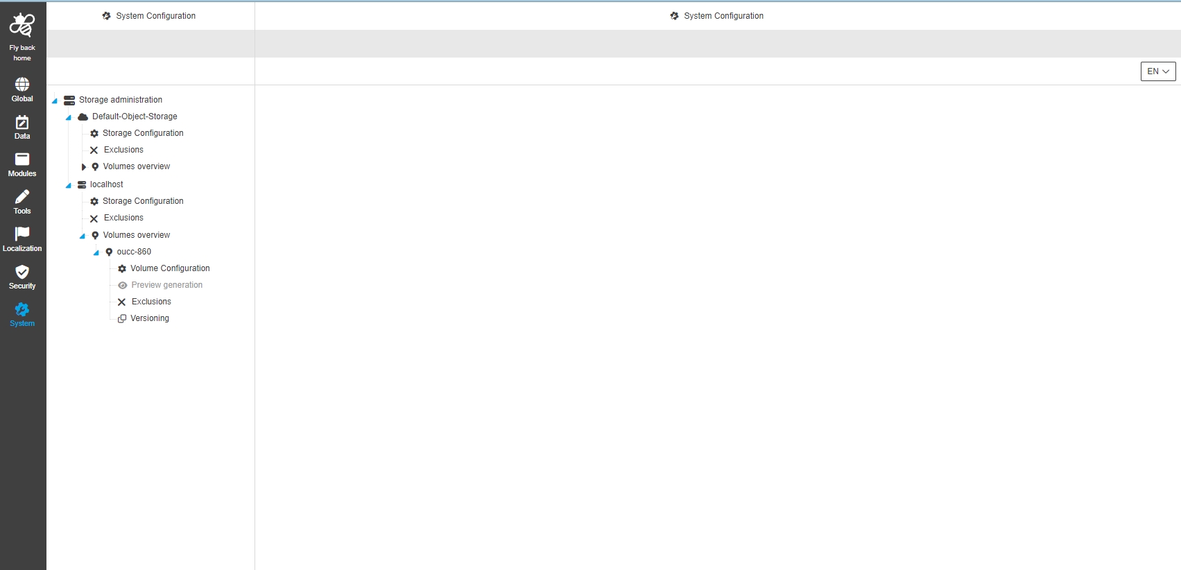
Task: Select Volumes overview text under localhost
Action: pyautogui.click(x=137, y=235)
